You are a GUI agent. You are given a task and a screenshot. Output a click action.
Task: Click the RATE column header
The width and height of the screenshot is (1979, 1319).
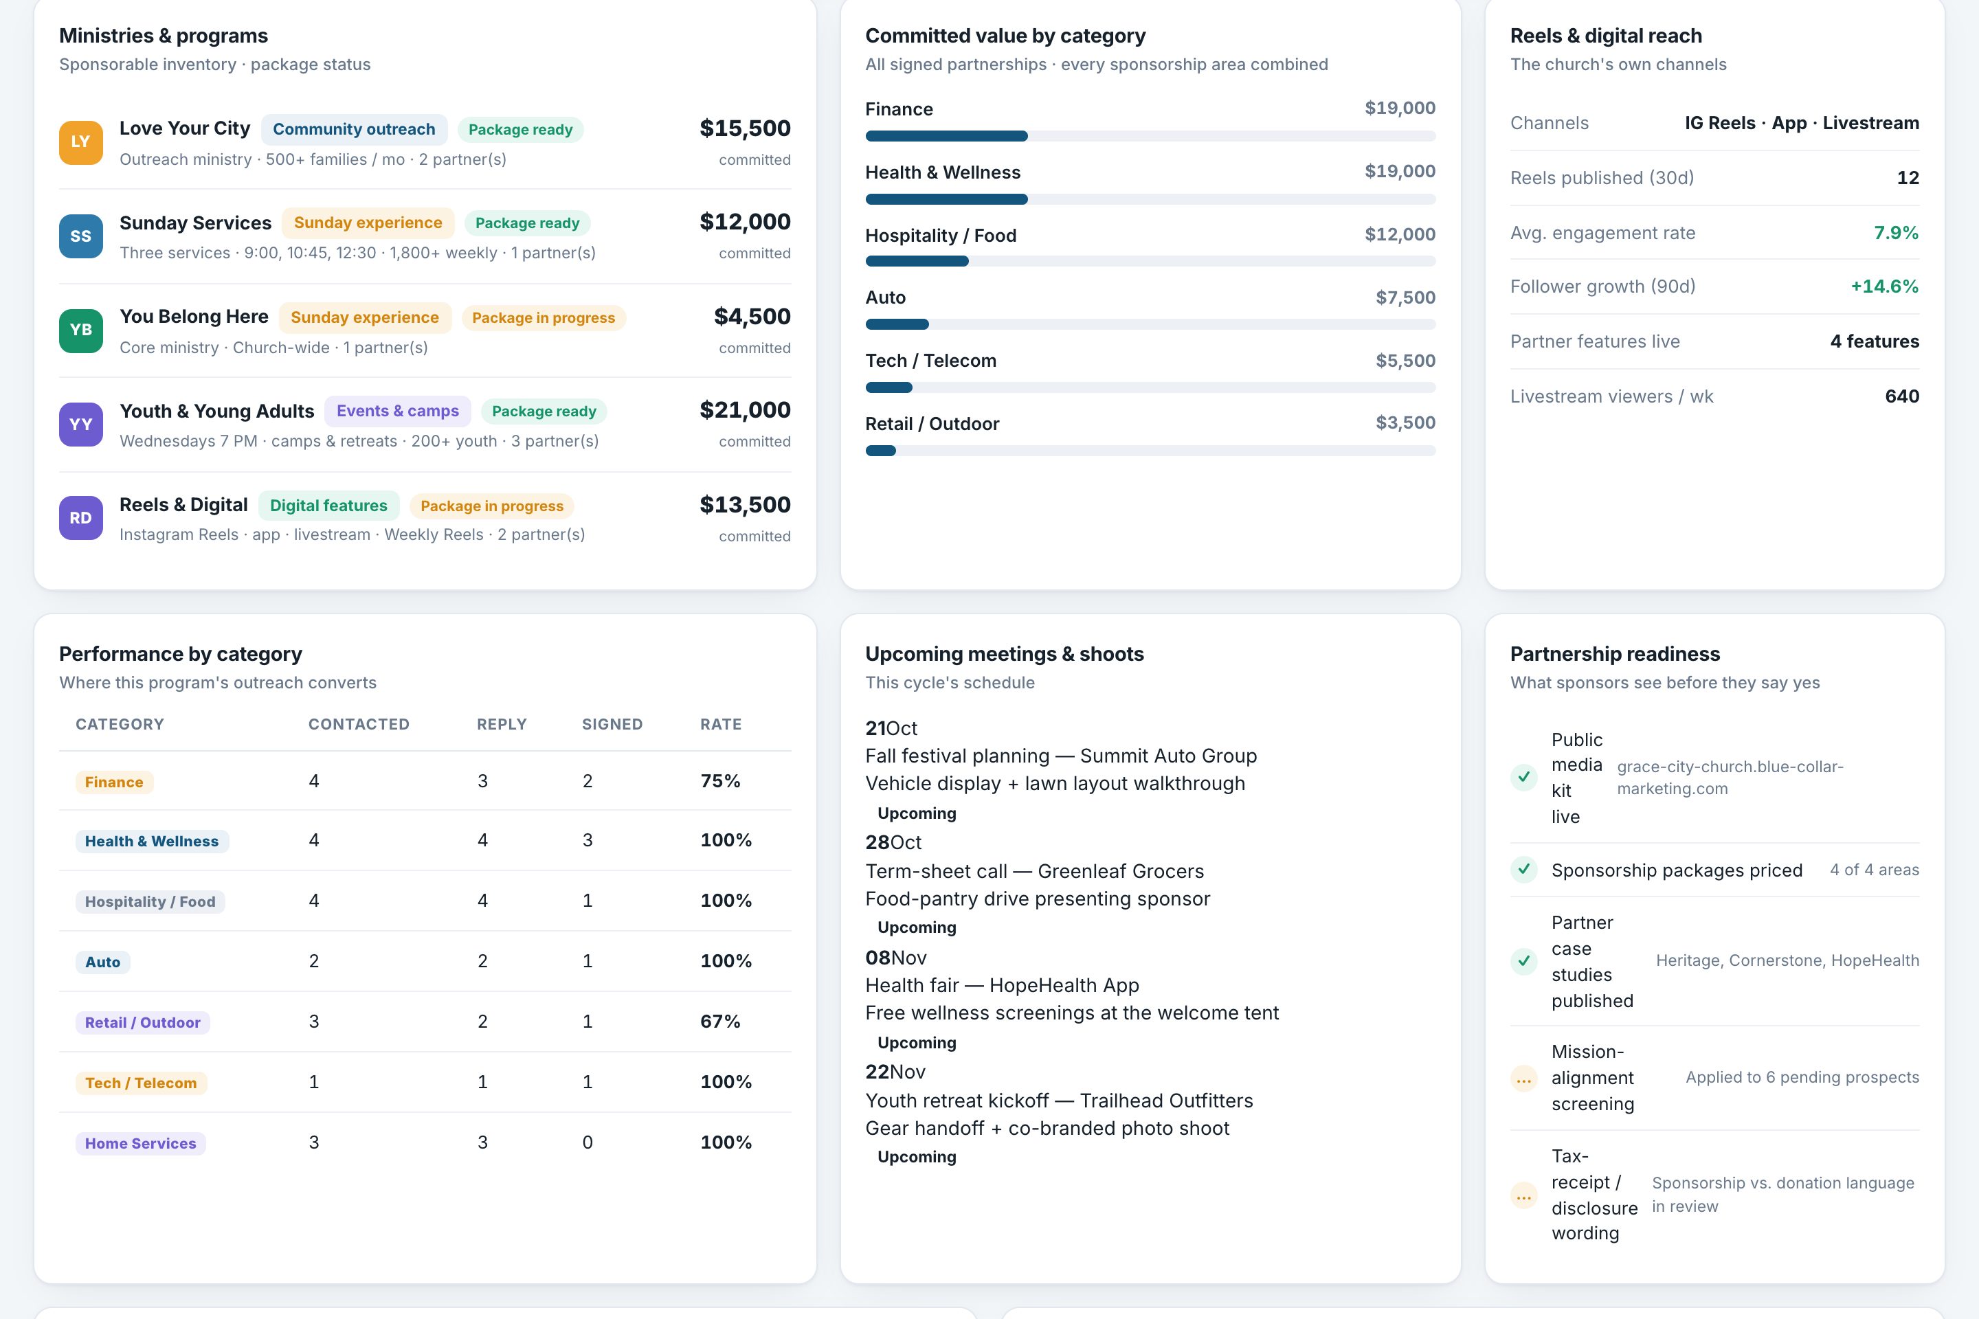721,724
